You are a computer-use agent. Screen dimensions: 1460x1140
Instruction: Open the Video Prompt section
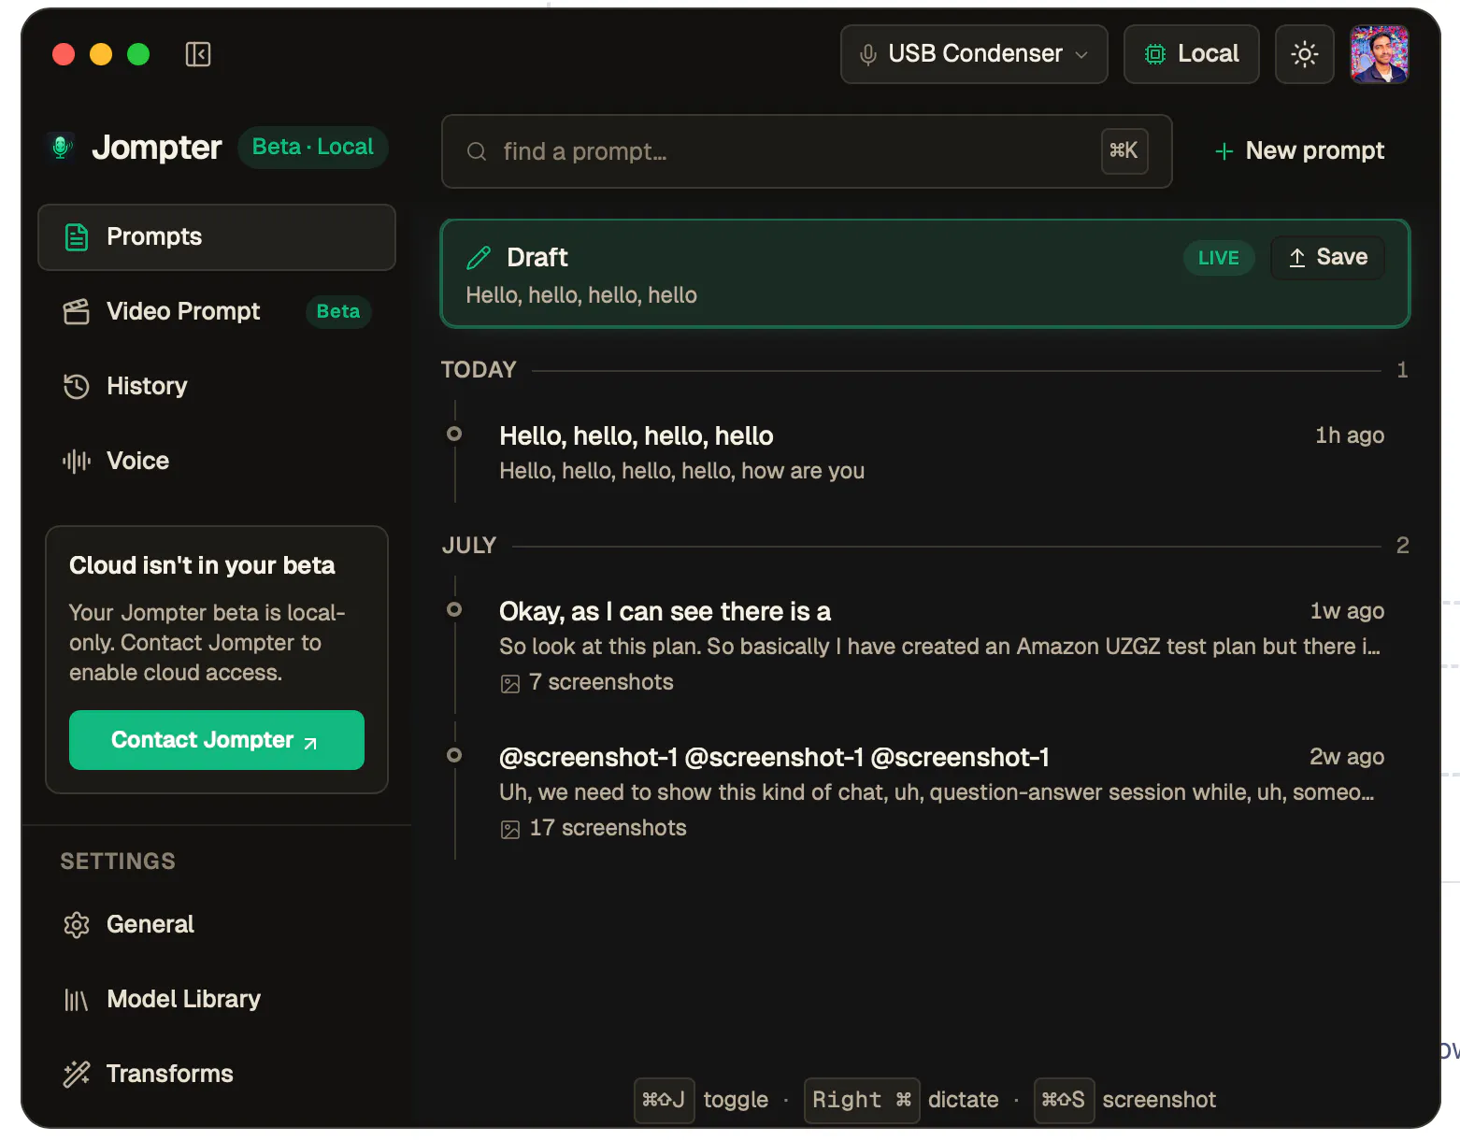(x=217, y=311)
